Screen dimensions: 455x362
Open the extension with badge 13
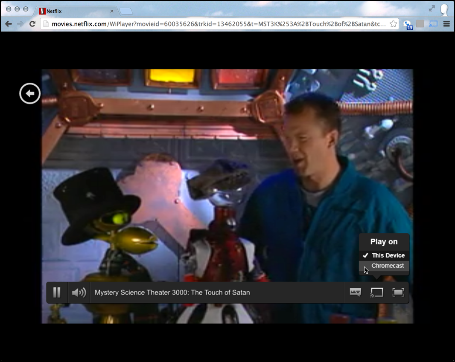point(408,25)
